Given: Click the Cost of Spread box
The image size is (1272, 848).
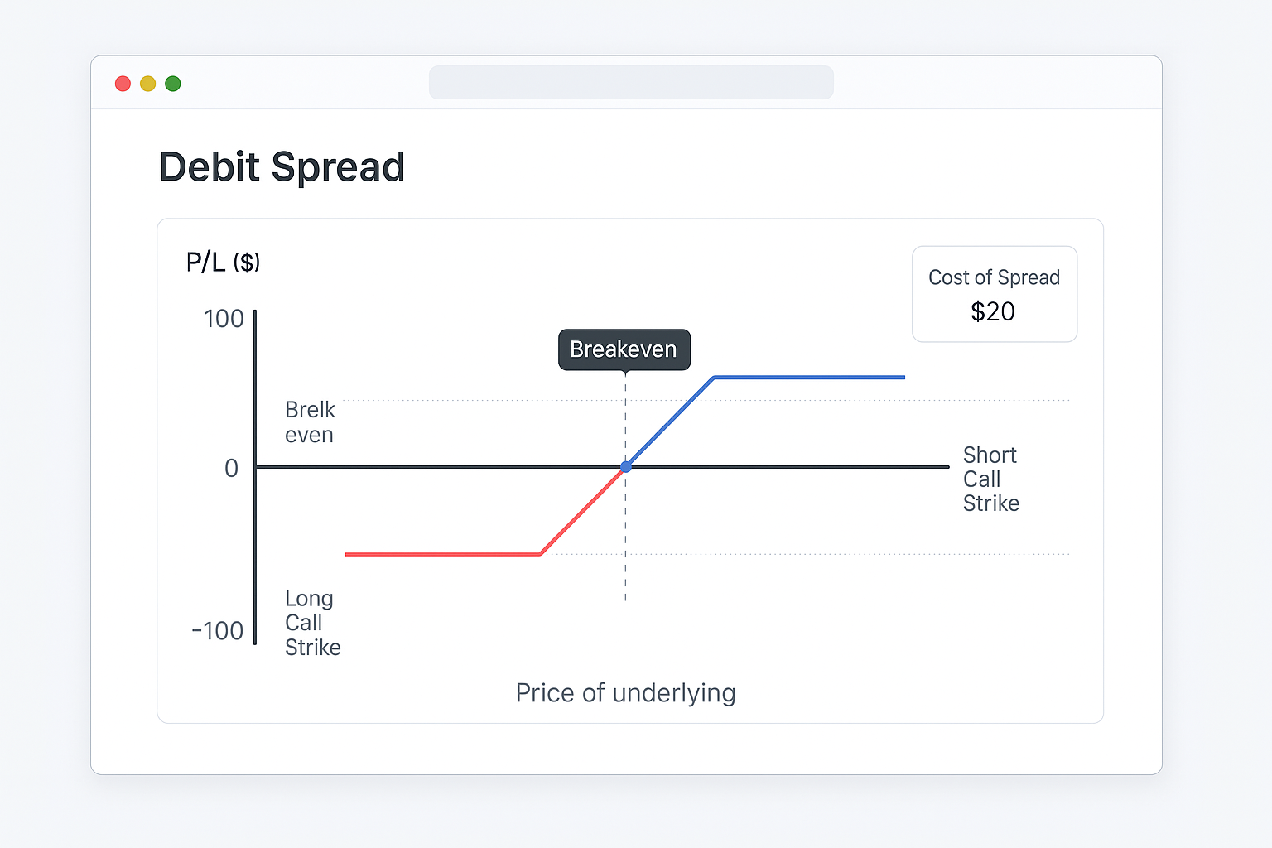Looking at the screenshot, I should tap(995, 294).
